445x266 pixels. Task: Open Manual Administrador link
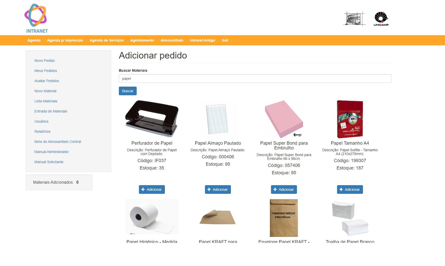[x=52, y=152]
